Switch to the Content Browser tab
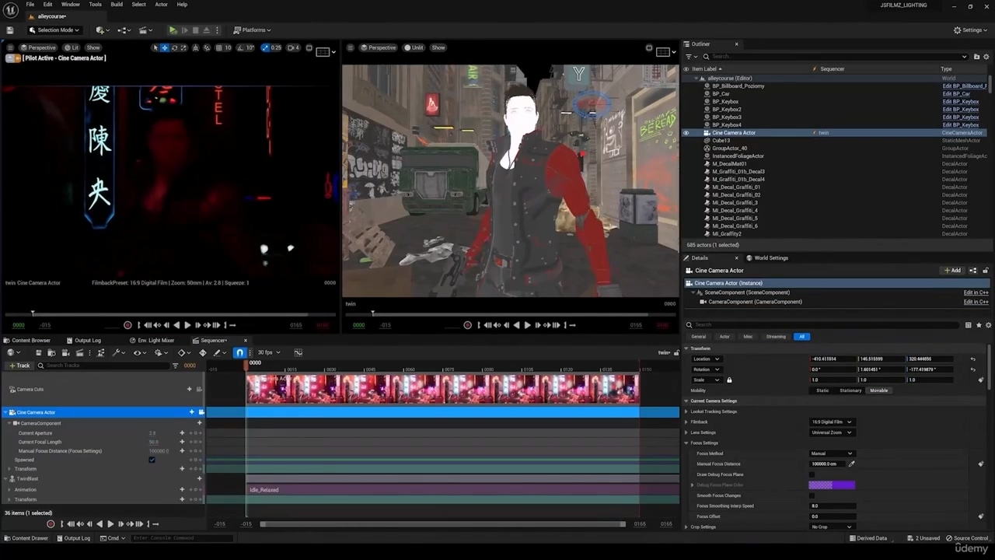 28,341
